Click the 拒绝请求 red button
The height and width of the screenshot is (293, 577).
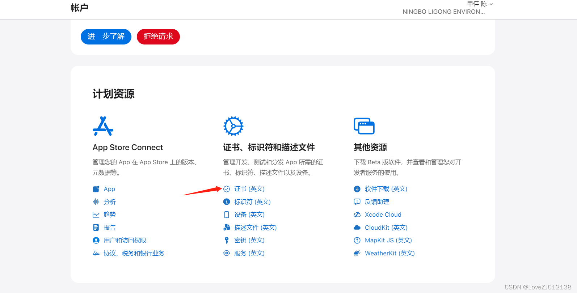158,37
